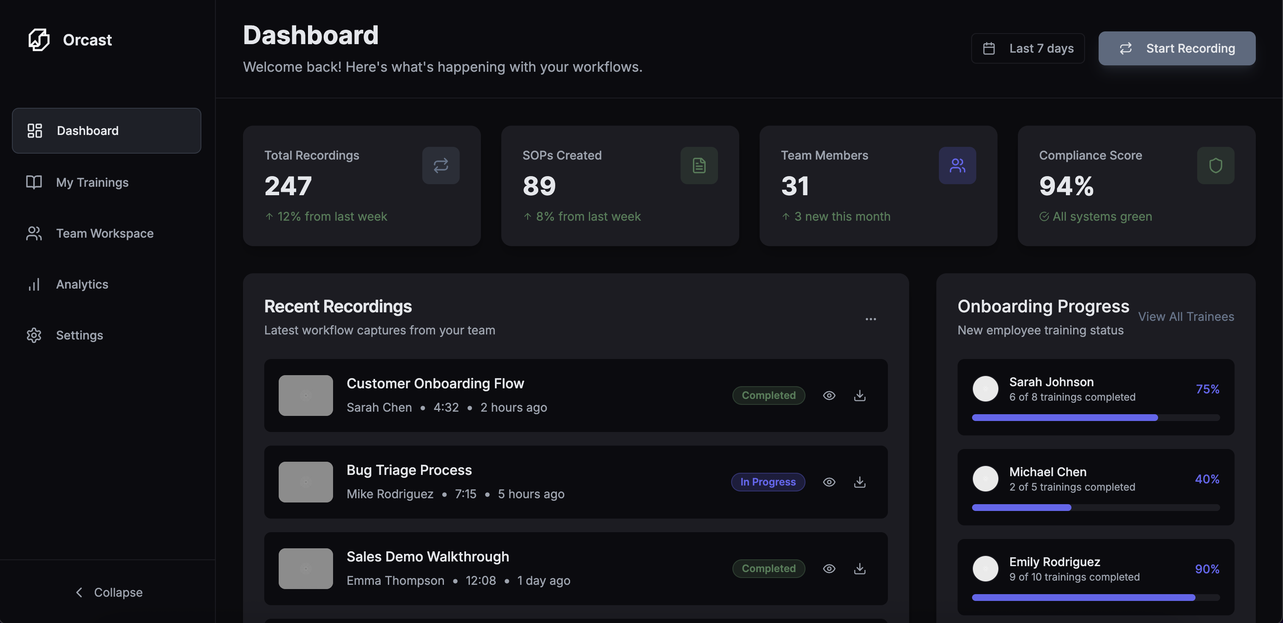Download Bug Triage Process recording
Image resolution: width=1283 pixels, height=623 pixels.
pyautogui.click(x=859, y=482)
